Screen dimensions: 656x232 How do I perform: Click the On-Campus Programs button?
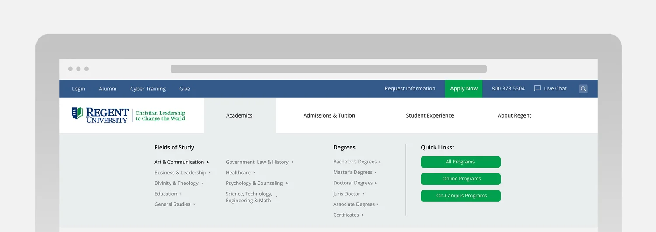[461, 196]
